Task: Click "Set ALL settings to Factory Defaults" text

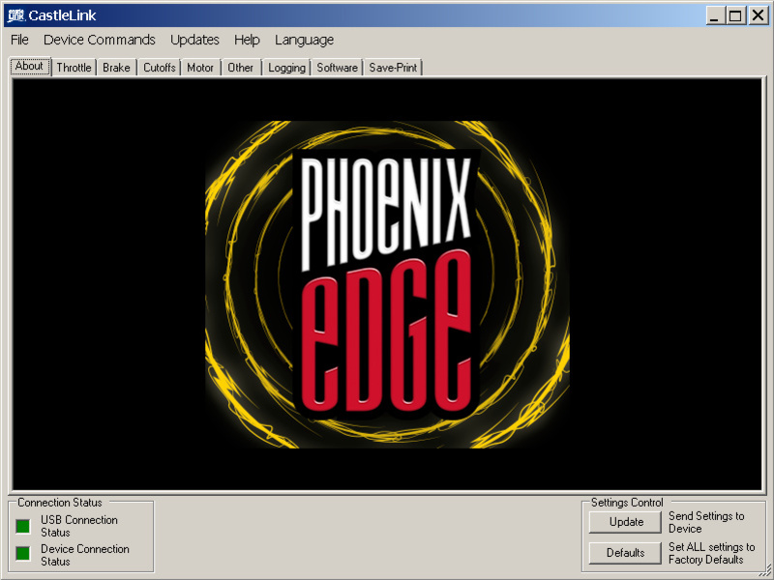Action: [x=712, y=553]
